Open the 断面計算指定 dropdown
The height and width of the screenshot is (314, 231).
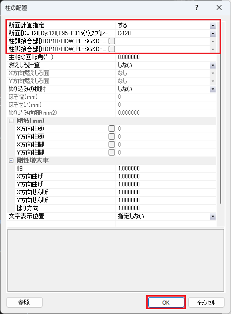(213, 25)
